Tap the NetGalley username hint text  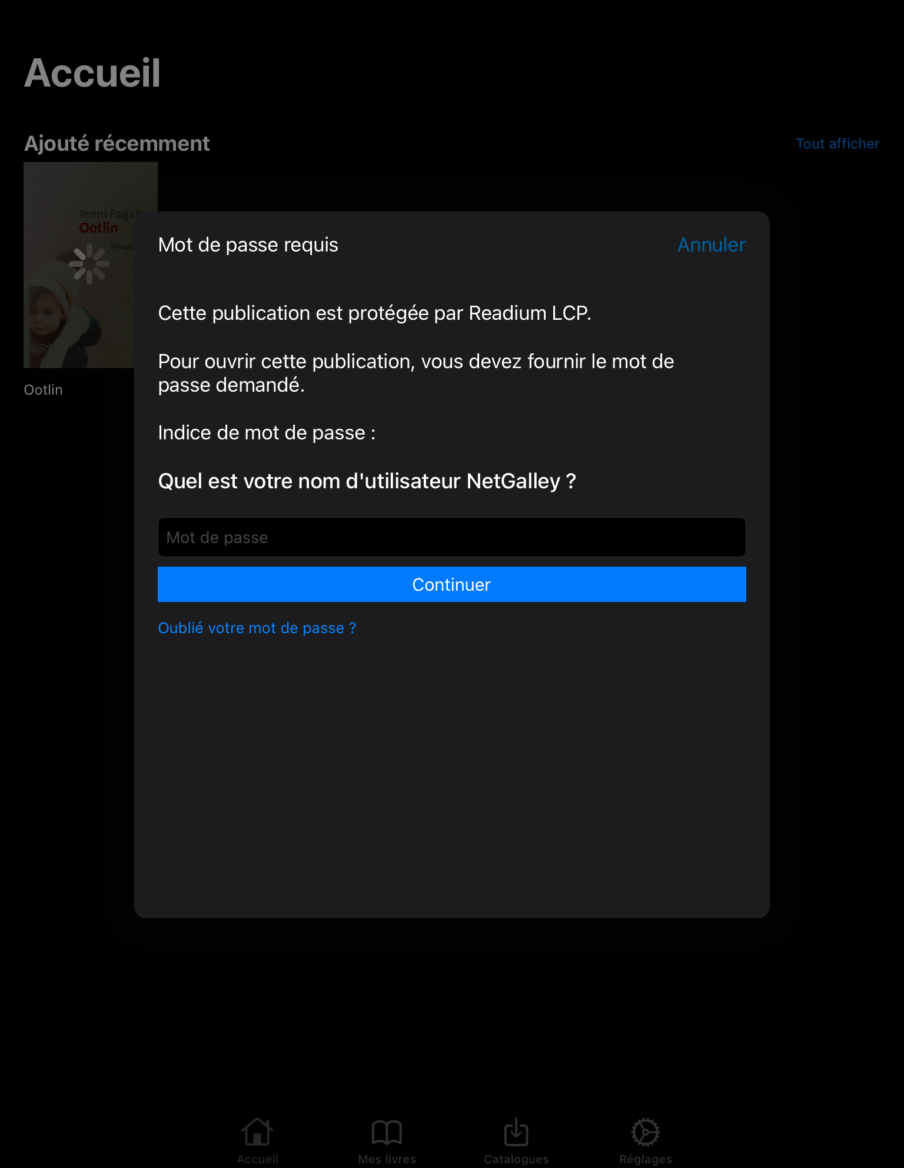(367, 481)
